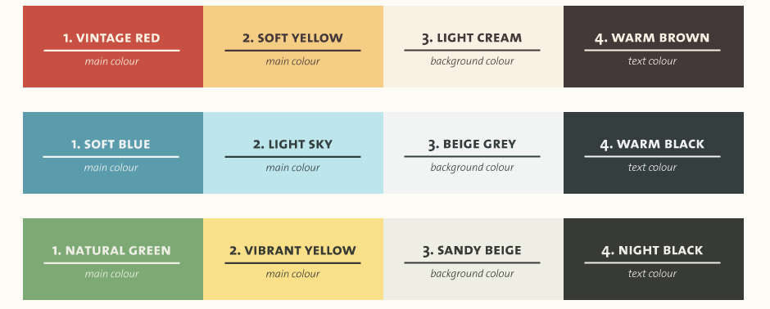Choose the Light Cream background swatch

coord(473,47)
